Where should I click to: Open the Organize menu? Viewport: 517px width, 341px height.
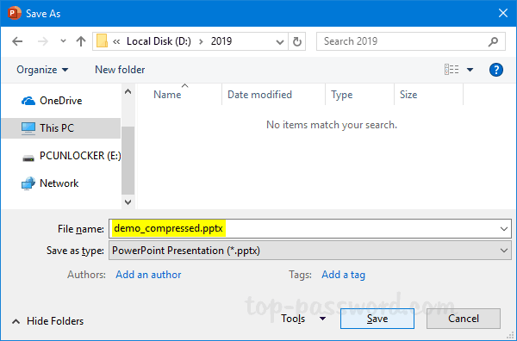click(x=42, y=70)
